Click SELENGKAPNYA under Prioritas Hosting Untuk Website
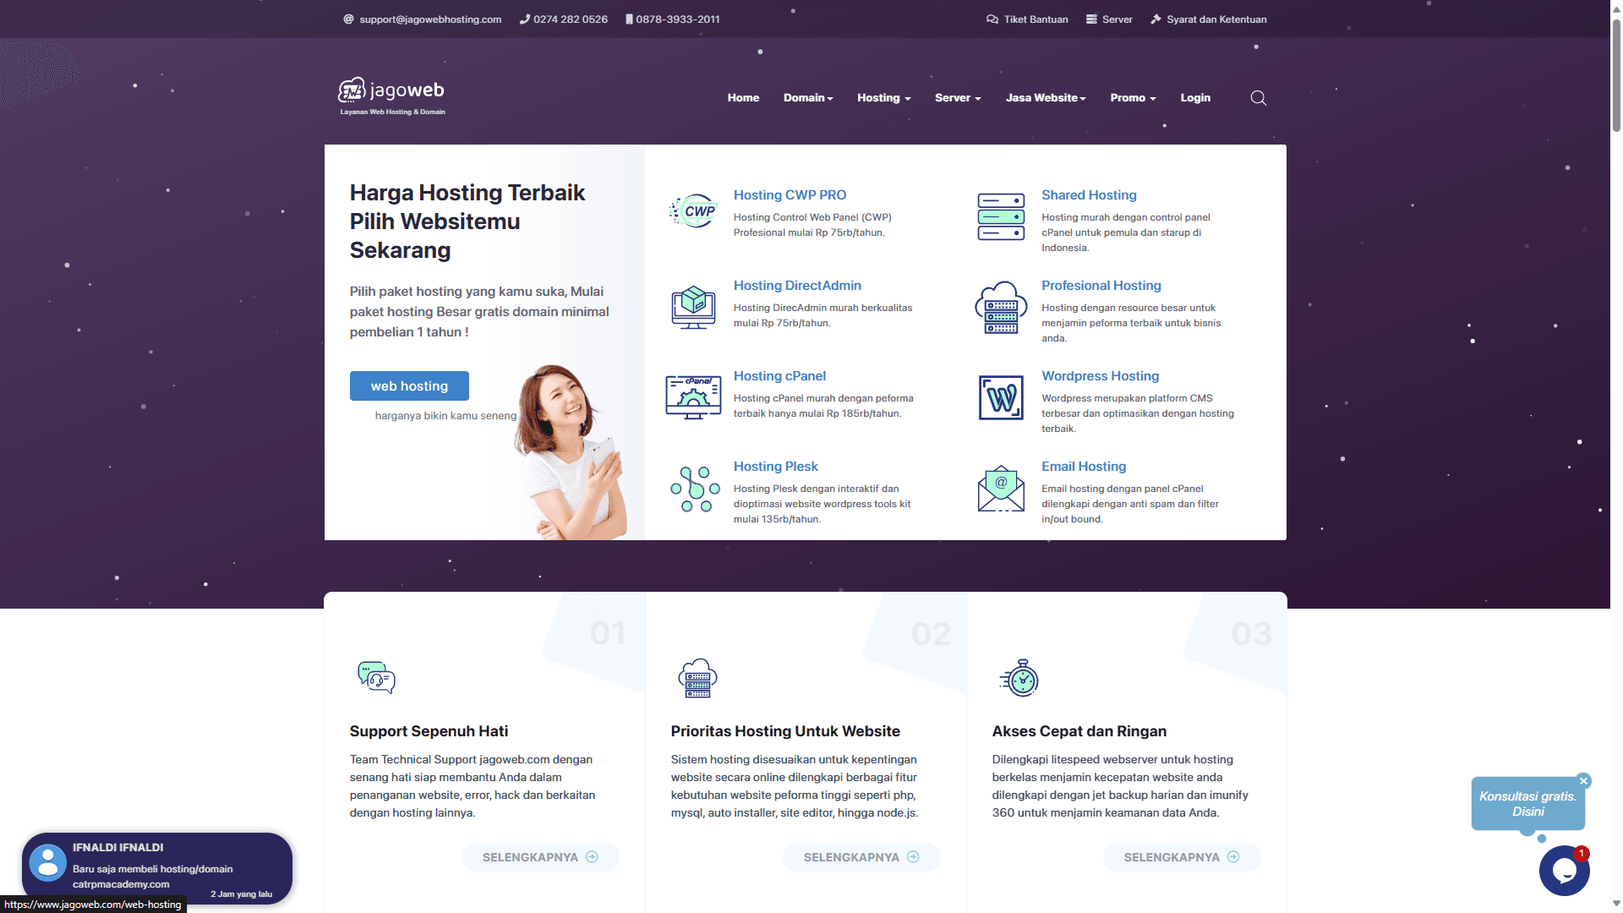Image resolution: width=1623 pixels, height=913 pixels. point(861,857)
